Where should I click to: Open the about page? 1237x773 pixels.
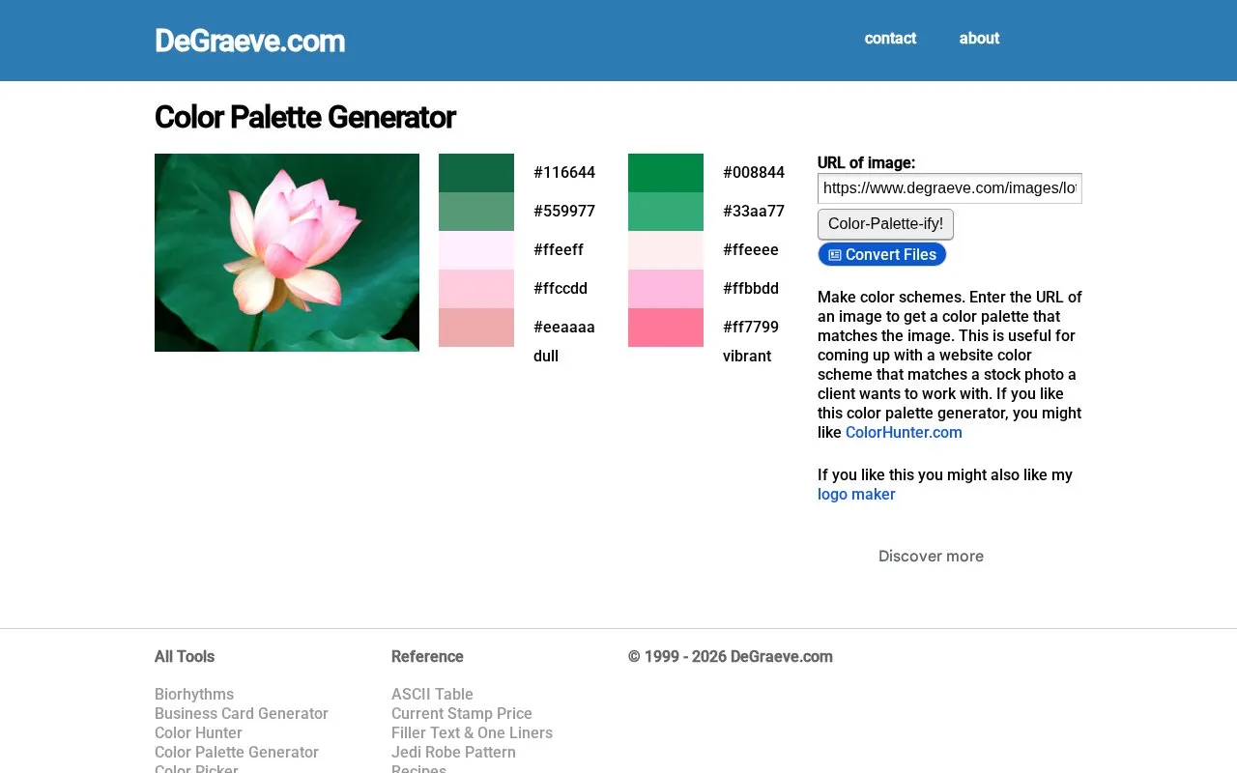pyautogui.click(x=979, y=39)
